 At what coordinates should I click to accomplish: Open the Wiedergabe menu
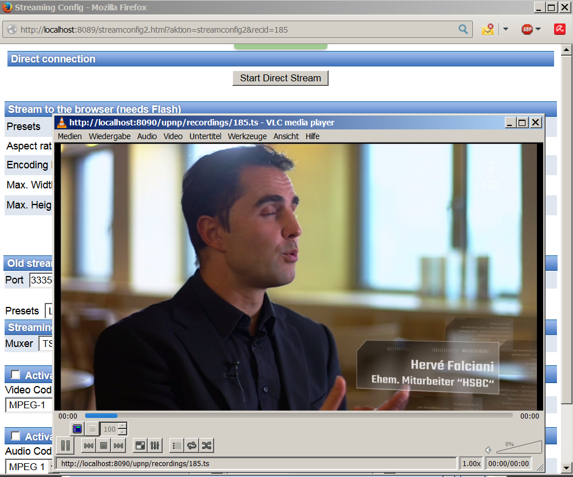pyautogui.click(x=109, y=136)
